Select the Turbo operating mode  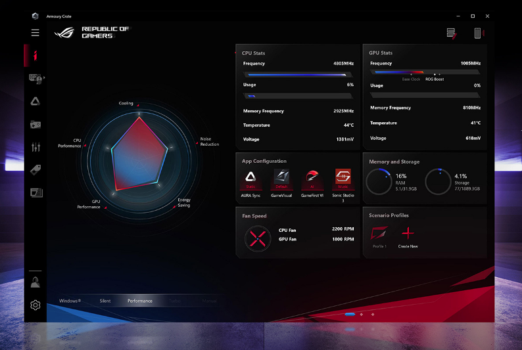[x=174, y=301]
